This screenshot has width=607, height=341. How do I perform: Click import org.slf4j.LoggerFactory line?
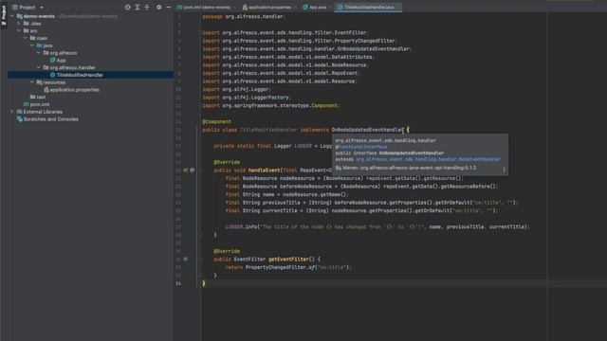[x=246, y=98]
